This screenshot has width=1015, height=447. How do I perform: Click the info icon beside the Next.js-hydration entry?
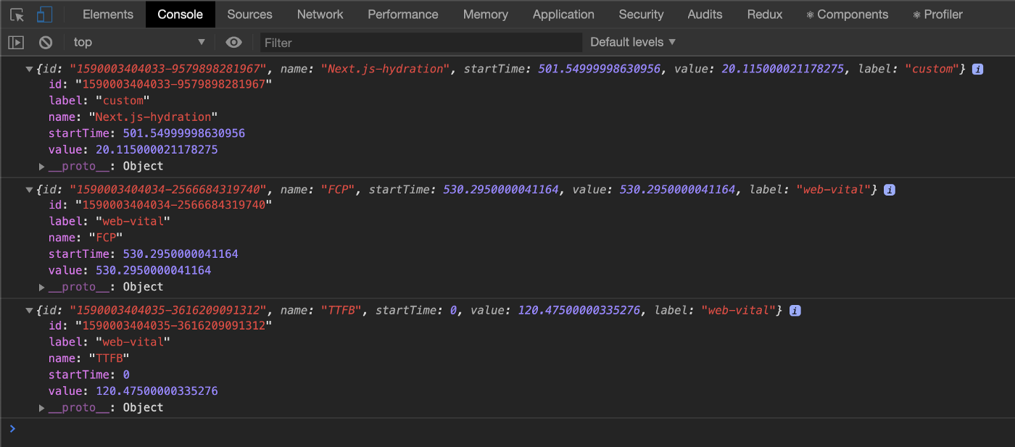(x=976, y=68)
